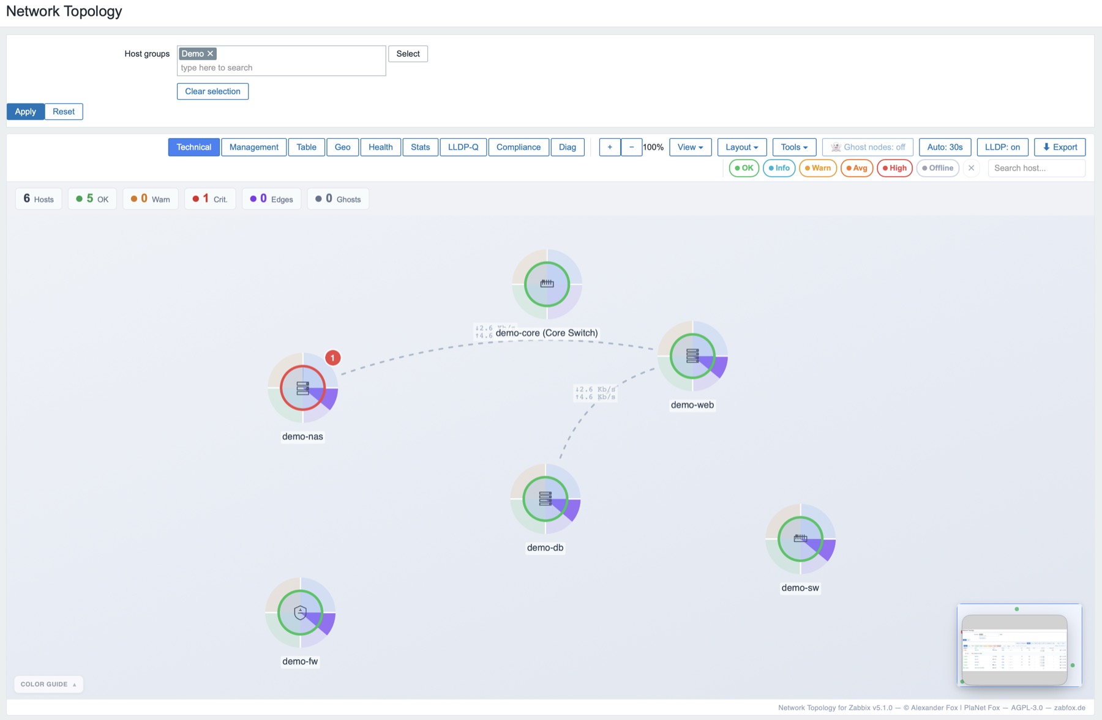
Task: Toggle LDP discovery off
Action: point(1002,147)
